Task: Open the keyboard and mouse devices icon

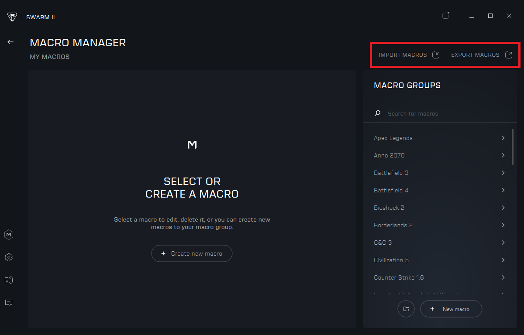Action: tap(9, 280)
